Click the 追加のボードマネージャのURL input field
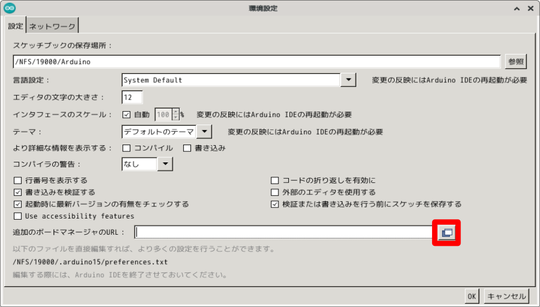 coord(284,232)
